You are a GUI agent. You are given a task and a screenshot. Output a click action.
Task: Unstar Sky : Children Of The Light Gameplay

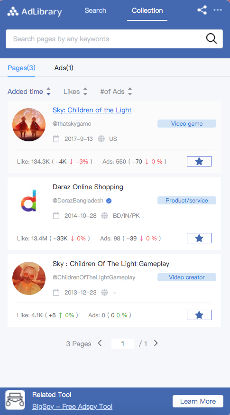coord(199,315)
